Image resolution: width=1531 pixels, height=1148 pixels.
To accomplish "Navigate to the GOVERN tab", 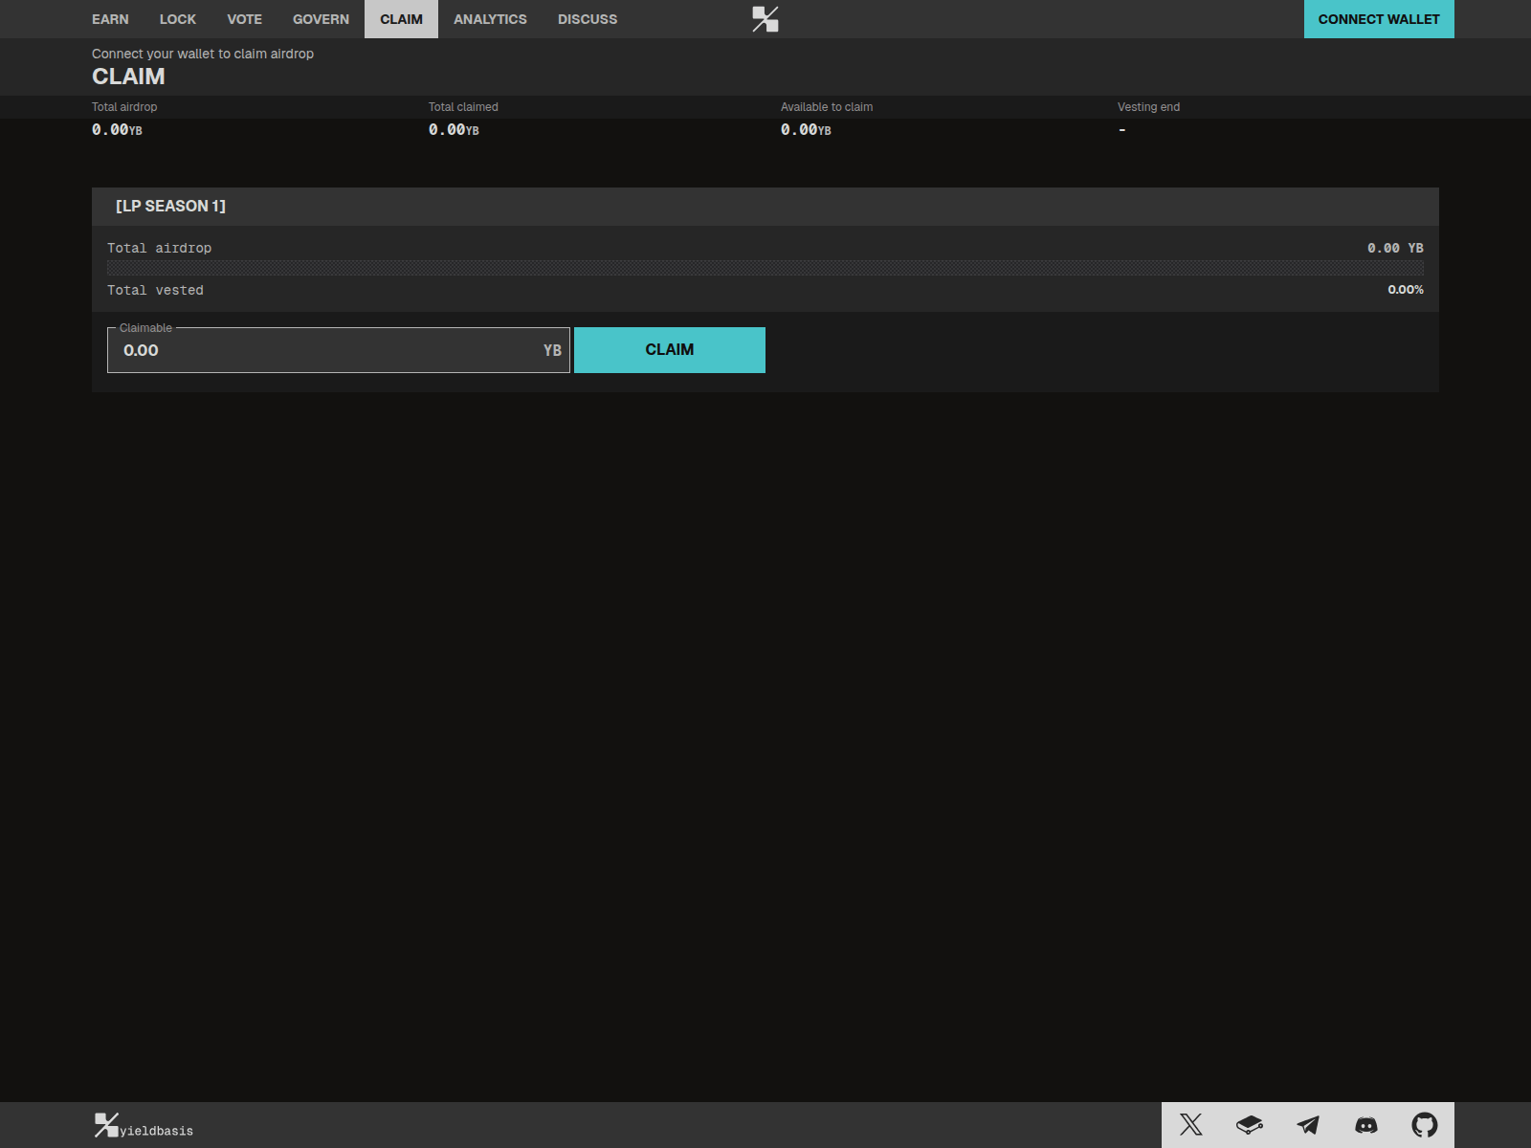I will point(321,19).
